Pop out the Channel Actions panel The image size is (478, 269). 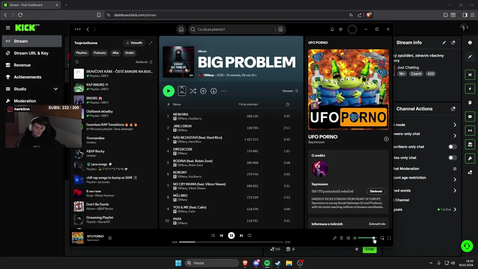(453, 109)
